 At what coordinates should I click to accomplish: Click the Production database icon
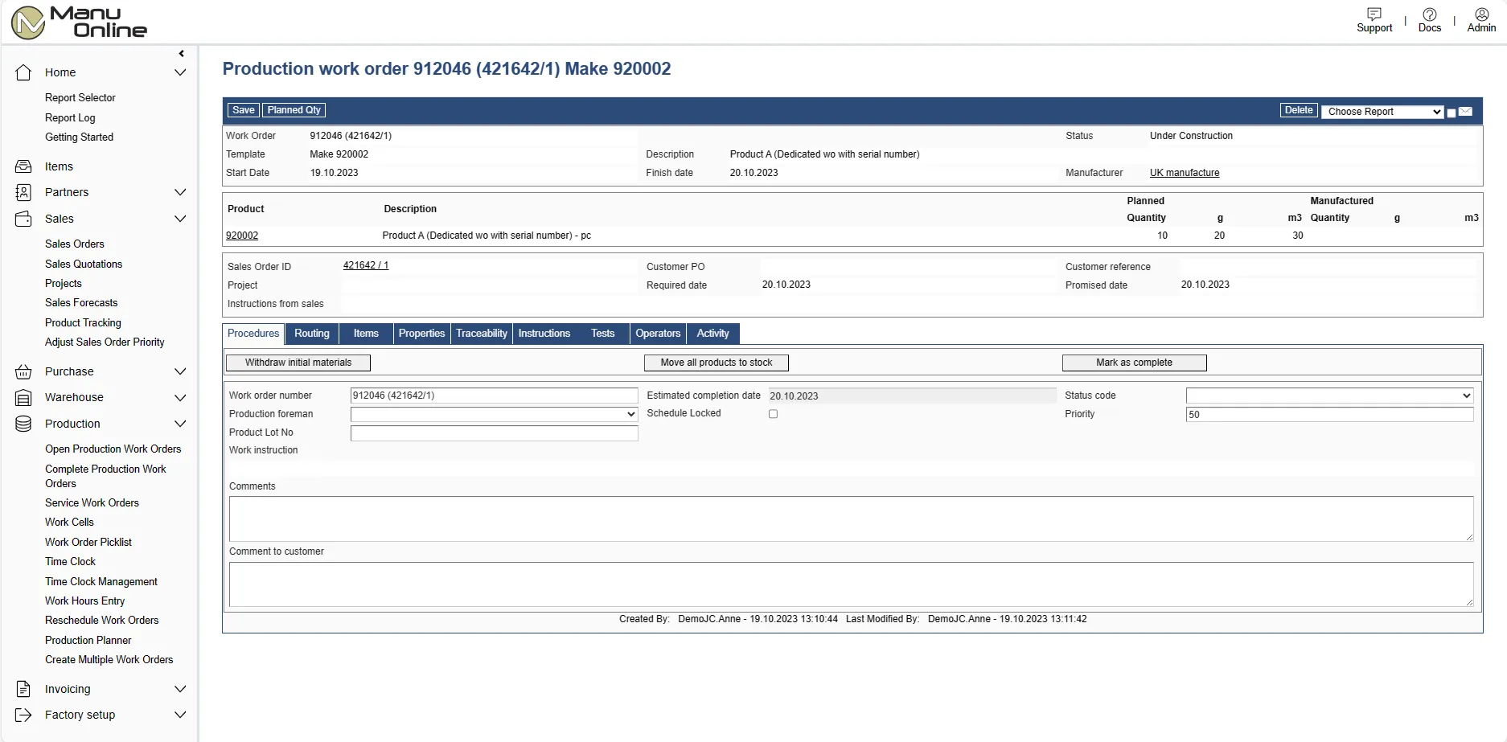(23, 424)
